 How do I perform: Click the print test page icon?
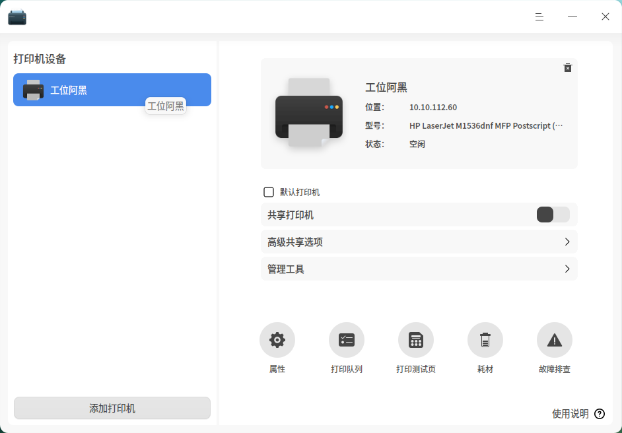[x=416, y=340]
